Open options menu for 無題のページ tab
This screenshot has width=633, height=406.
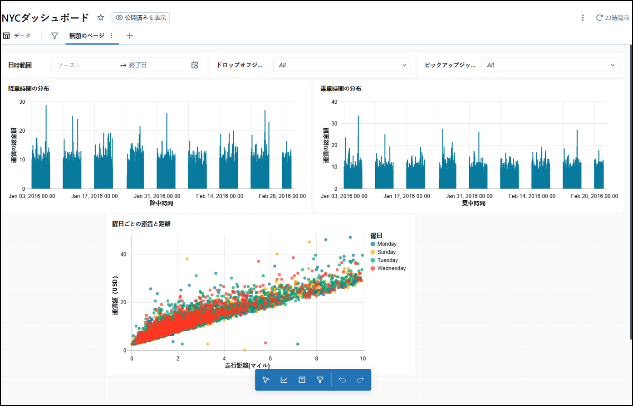pyautogui.click(x=112, y=35)
